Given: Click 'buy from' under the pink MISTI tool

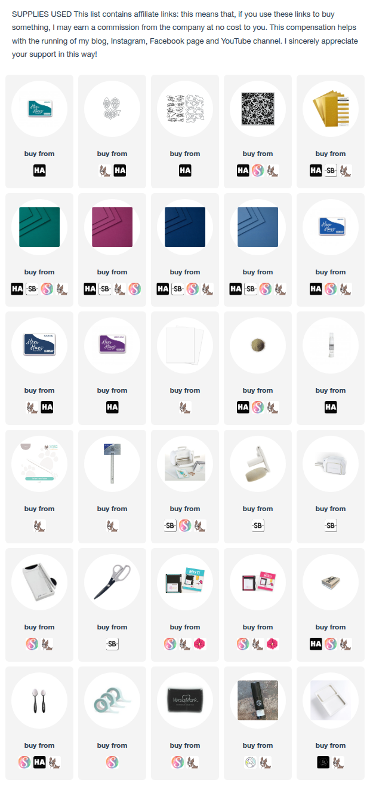Looking at the screenshot, I should point(258,627).
